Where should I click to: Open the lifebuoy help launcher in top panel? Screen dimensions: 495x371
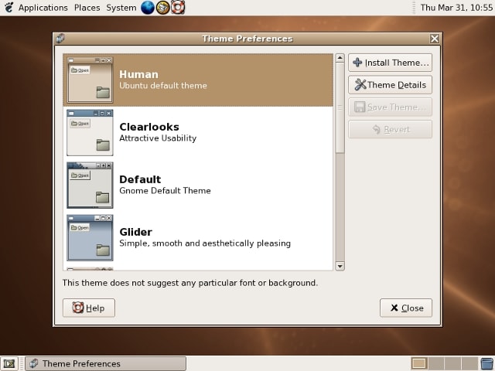[x=178, y=8]
